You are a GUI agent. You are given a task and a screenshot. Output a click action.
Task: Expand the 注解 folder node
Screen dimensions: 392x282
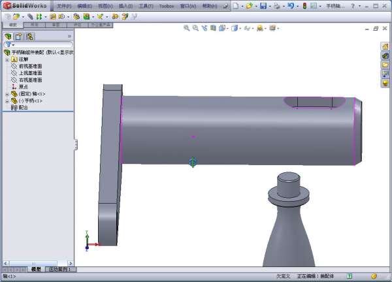pos(7,59)
